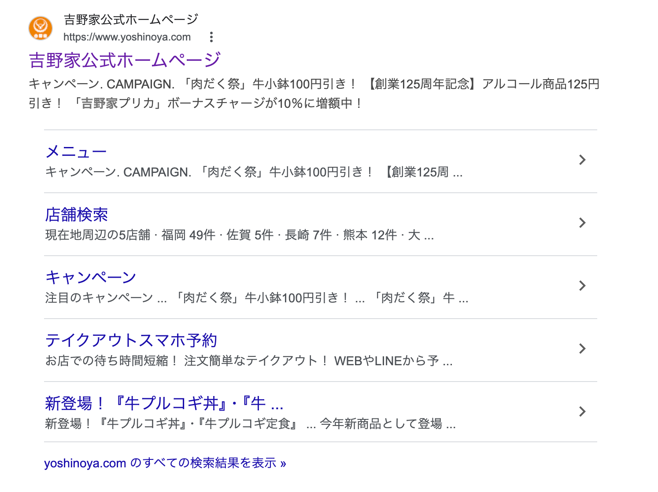Open the テイクアウトスマホ予約 sitelink
The height and width of the screenshot is (492, 658).
tap(131, 341)
